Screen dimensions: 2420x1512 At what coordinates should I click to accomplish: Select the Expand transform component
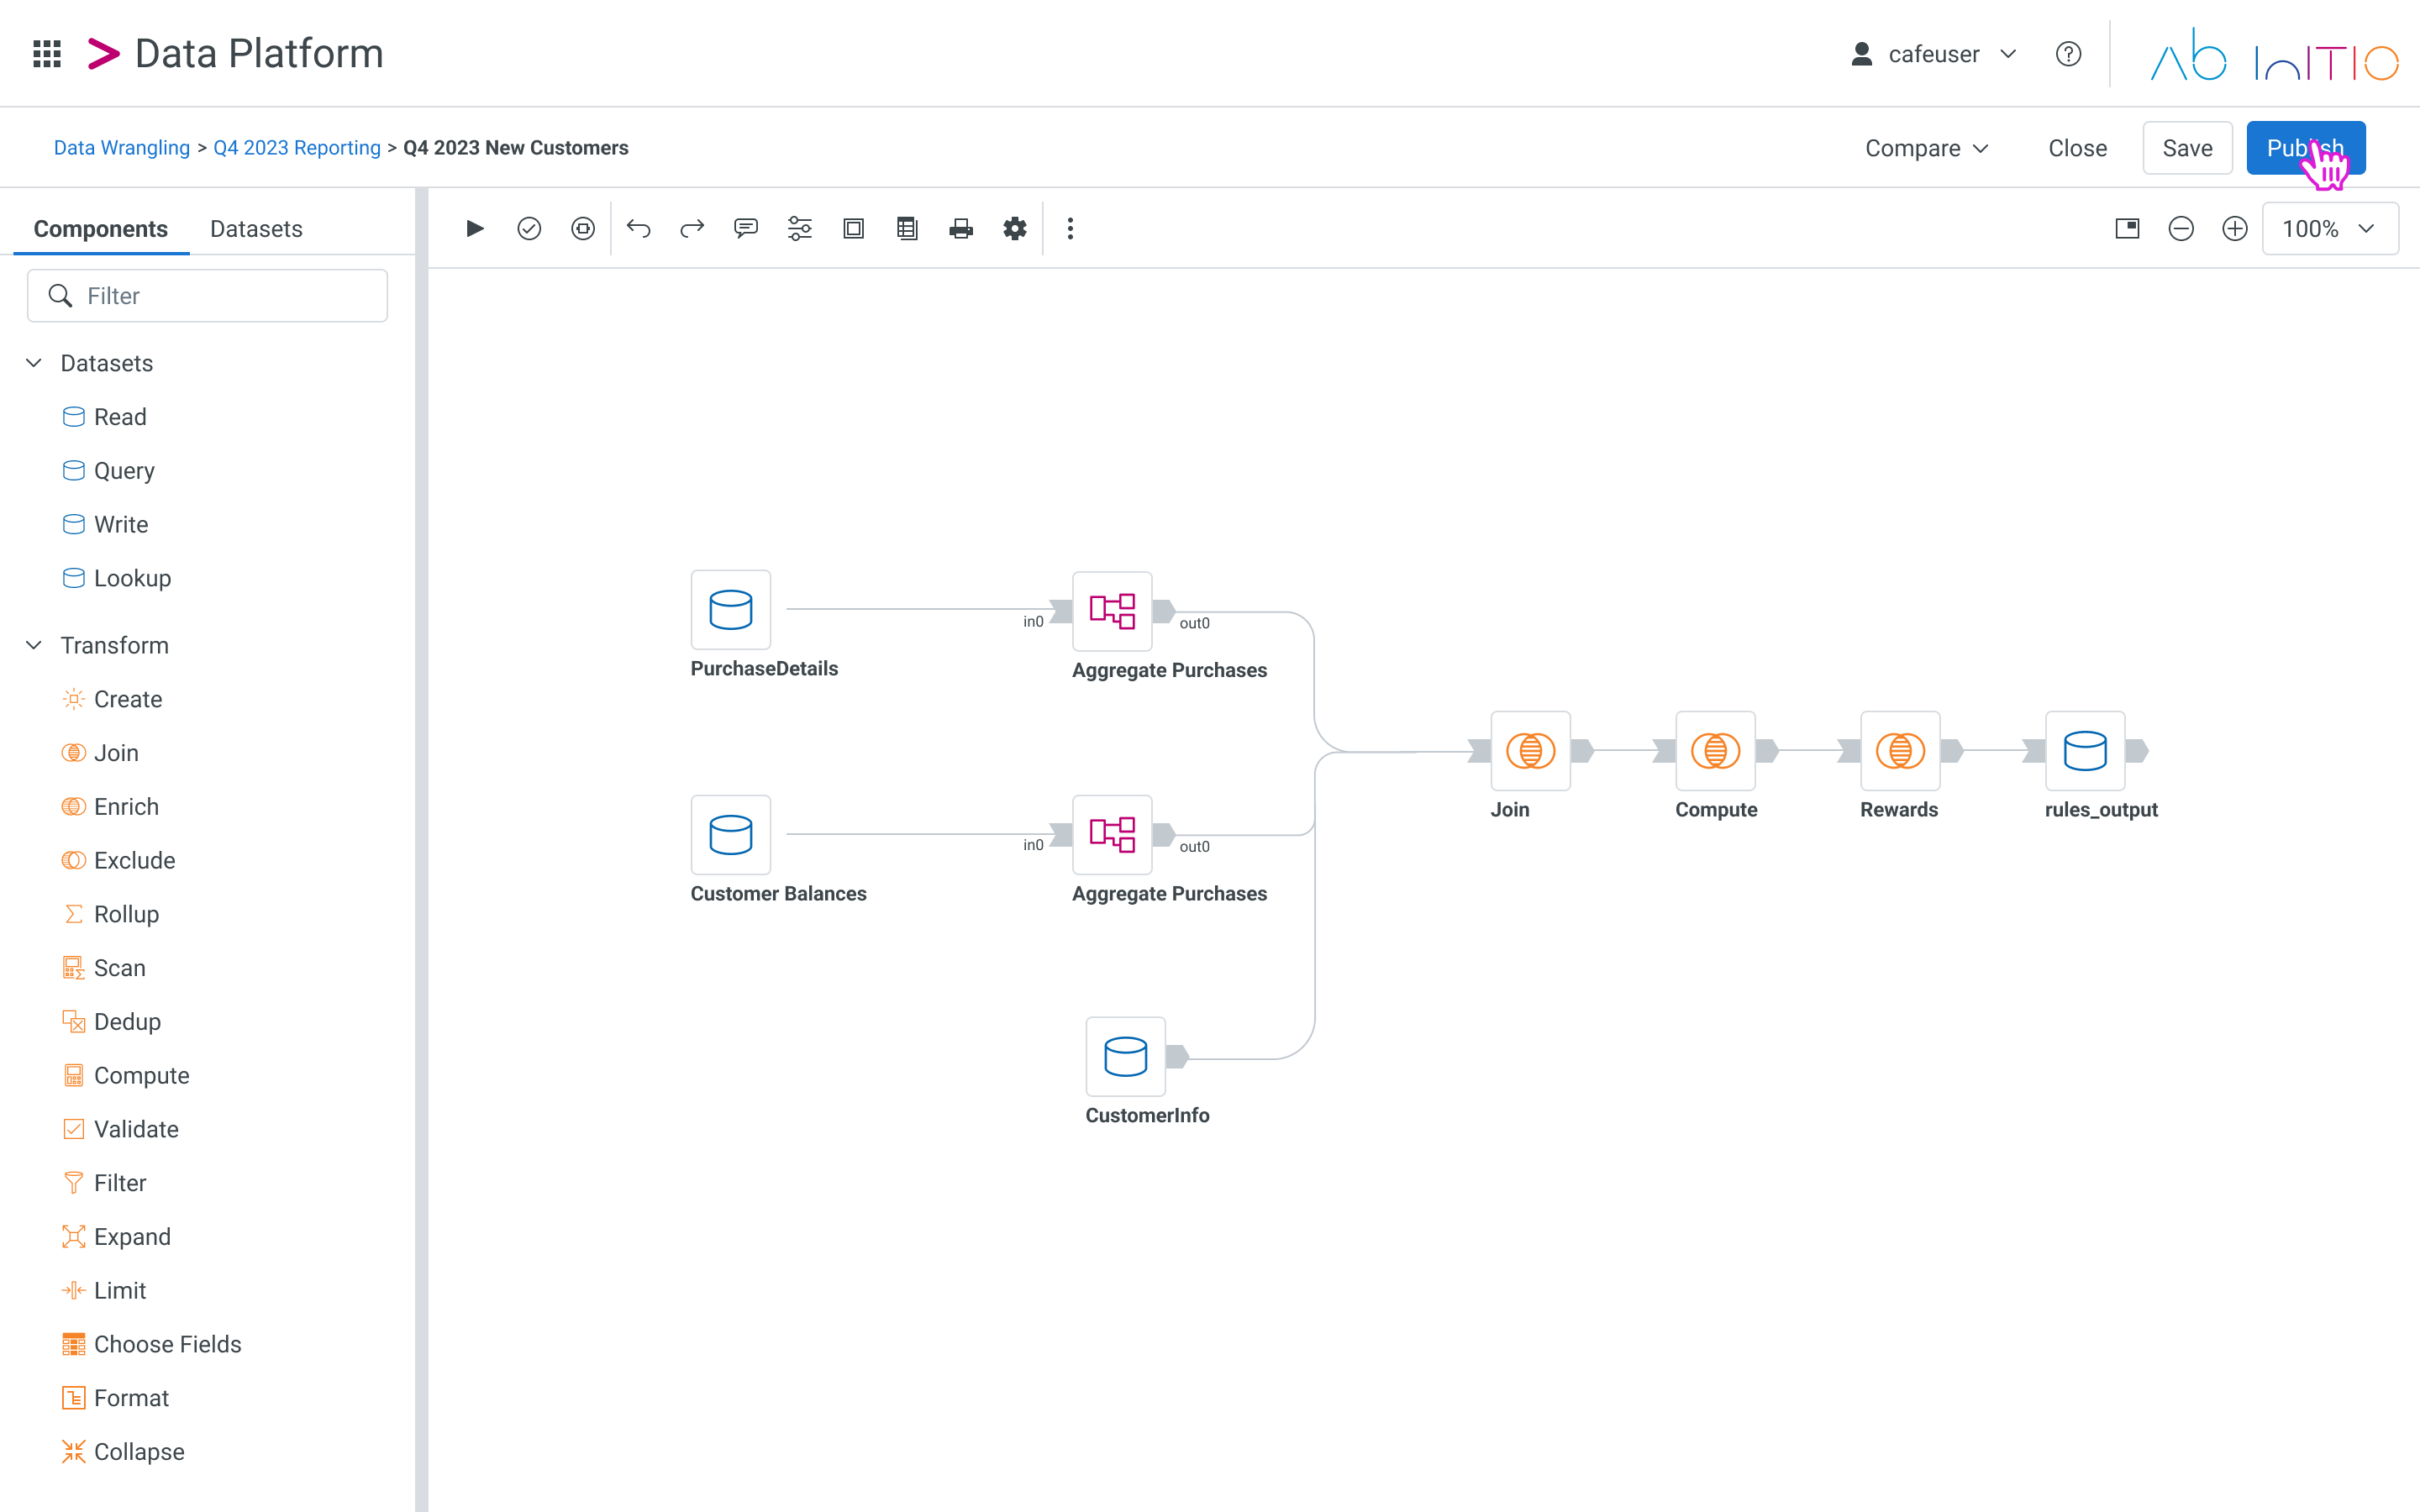(x=116, y=1237)
